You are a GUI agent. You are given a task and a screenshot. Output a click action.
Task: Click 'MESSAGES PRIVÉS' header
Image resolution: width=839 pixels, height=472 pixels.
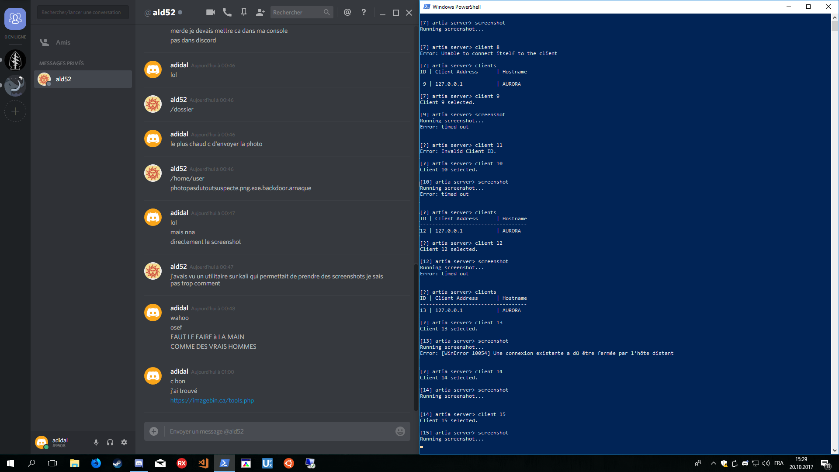(62, 63)
